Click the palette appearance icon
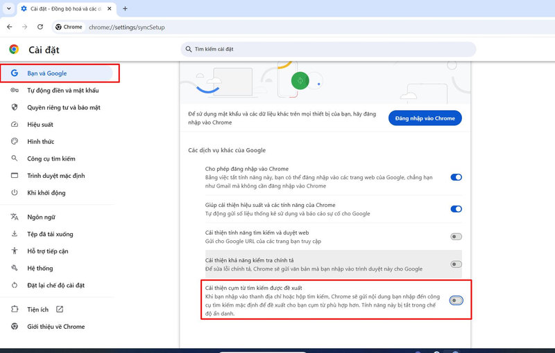The image size is (555, 353). tap(15, 141)
